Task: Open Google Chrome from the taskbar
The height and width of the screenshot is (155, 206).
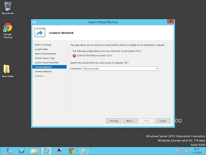Action: 71,151
